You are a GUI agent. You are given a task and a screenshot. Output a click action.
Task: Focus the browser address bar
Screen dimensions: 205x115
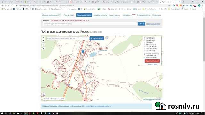point(92,6)
